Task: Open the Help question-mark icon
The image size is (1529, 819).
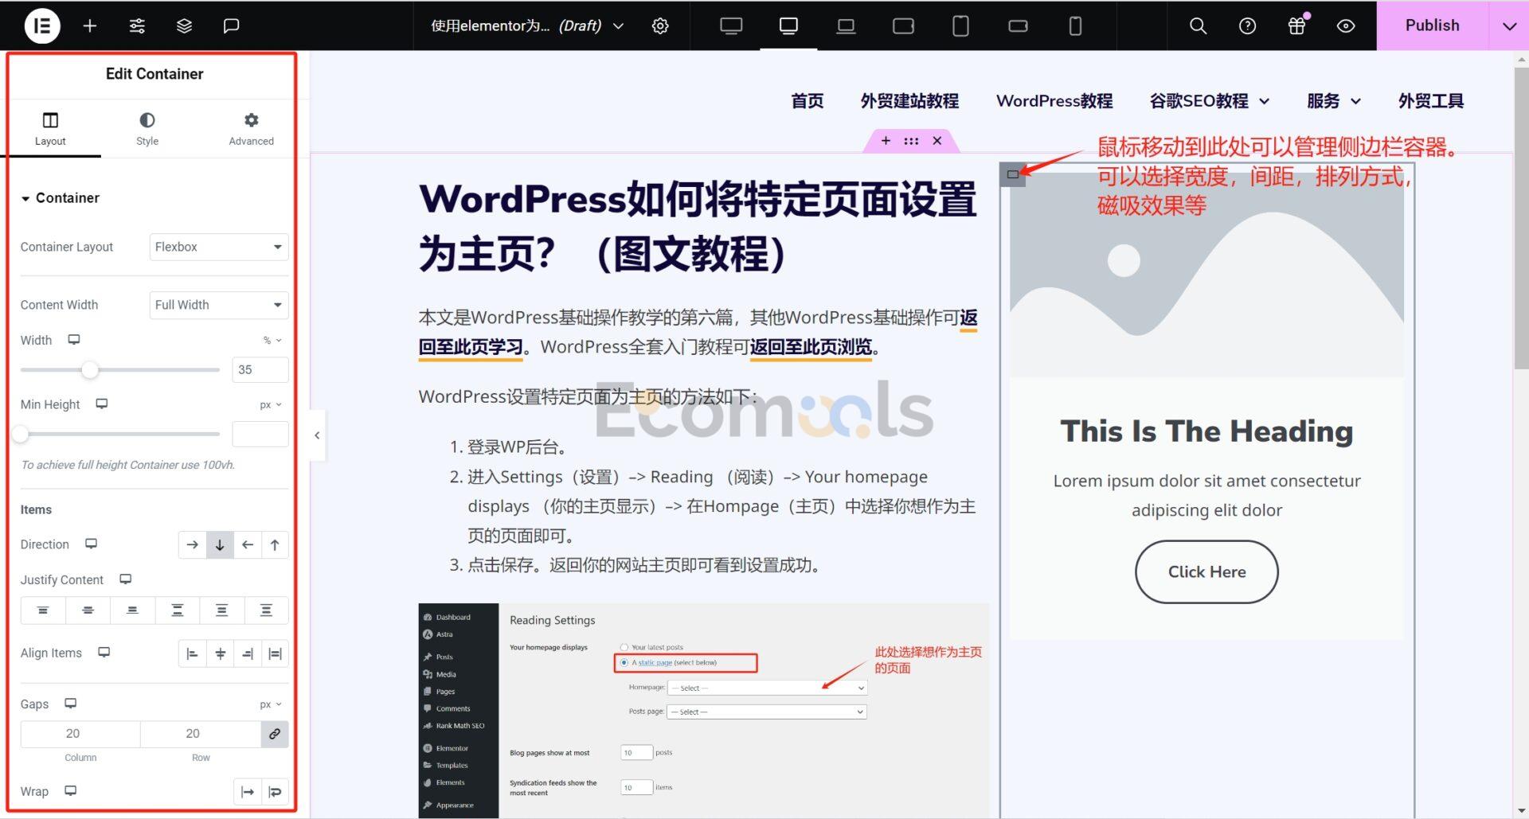Action: point(1247,25)
